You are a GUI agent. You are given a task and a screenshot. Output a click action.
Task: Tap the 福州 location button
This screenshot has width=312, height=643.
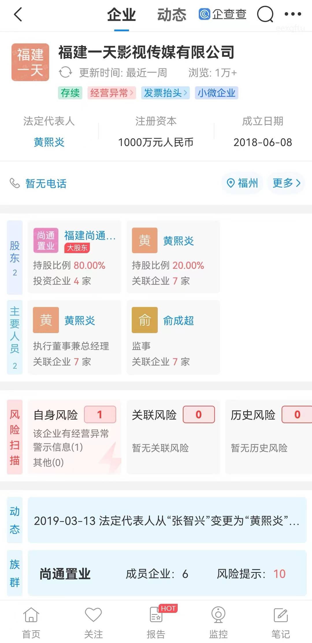coord(243,183)
